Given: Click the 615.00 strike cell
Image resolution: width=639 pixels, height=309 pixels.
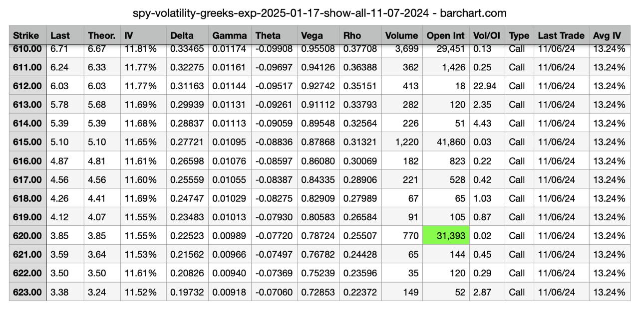Looking at the screenshot, I should (x=27, y=142).
